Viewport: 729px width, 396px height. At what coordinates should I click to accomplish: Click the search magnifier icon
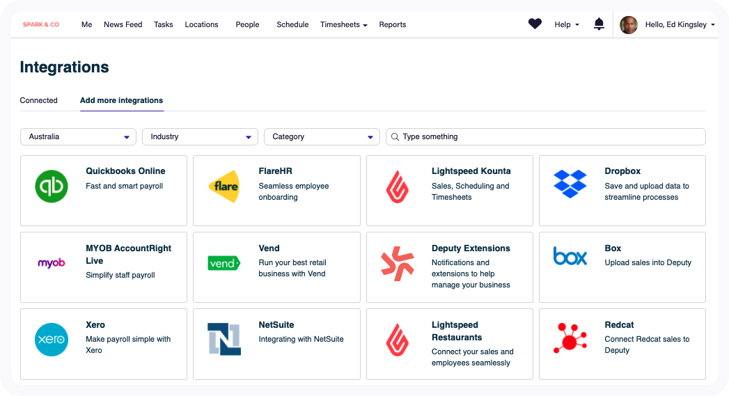click(395, 136)
